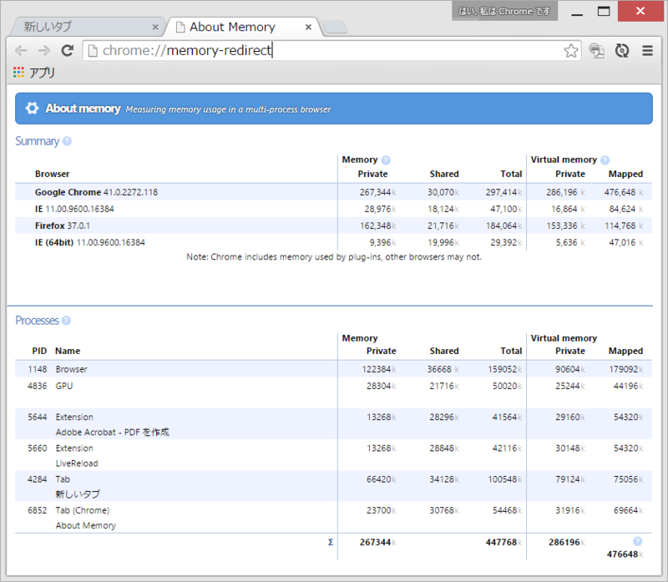Click the Memory column help icon
The height and width of the screenshot is (582, 668).
pyautogui.click(x=386, y=160)
